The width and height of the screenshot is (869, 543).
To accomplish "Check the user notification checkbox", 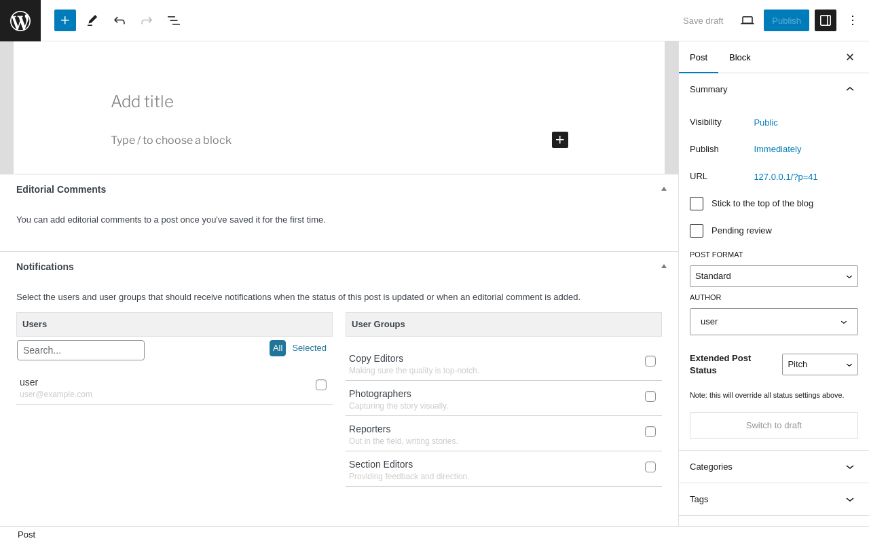I will point(321,385).
